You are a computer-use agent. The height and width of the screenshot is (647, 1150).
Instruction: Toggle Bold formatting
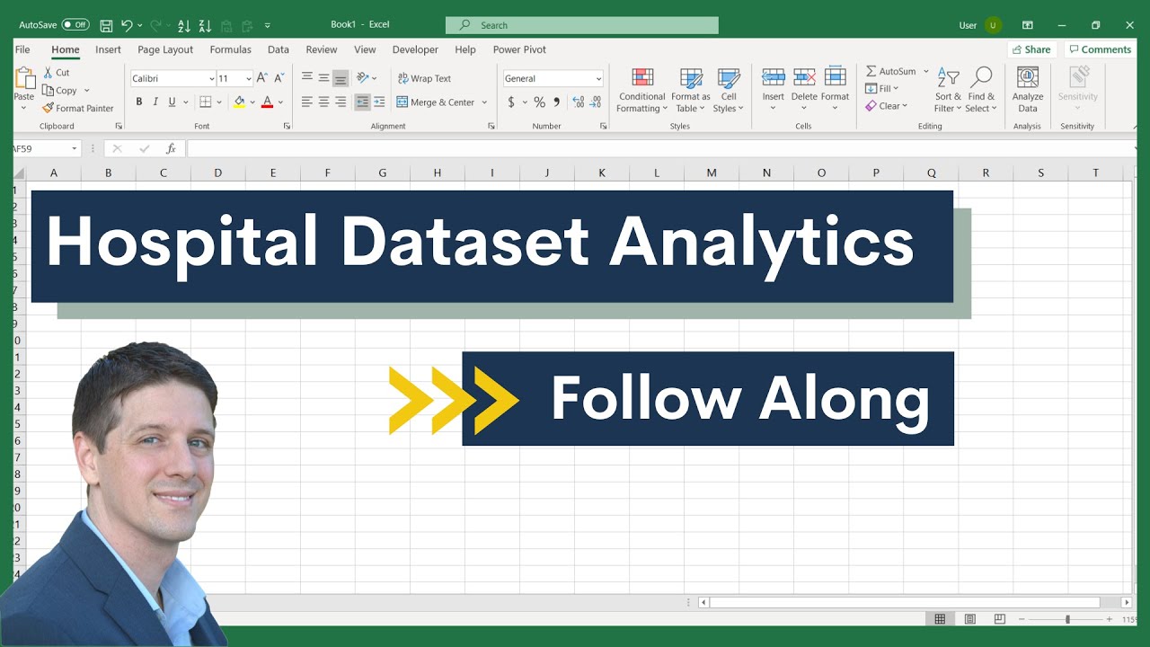pos(139,102)
